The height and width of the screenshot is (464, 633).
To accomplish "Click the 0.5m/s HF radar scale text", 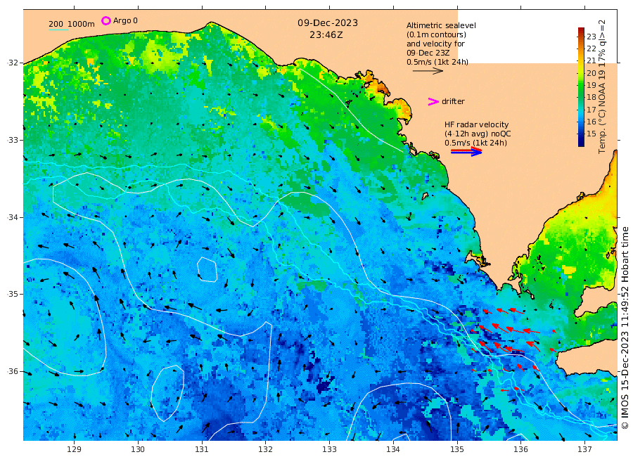I will pos(475,143).
